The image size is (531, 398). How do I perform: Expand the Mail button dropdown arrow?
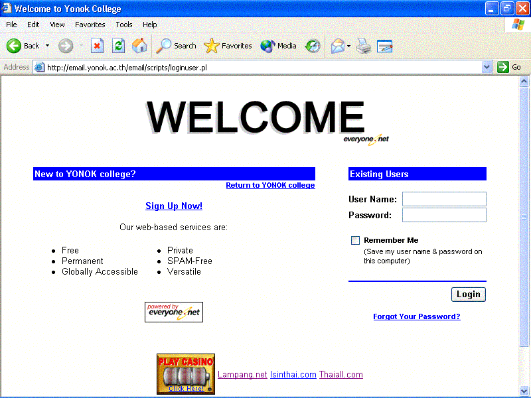[x=349, y=46]
